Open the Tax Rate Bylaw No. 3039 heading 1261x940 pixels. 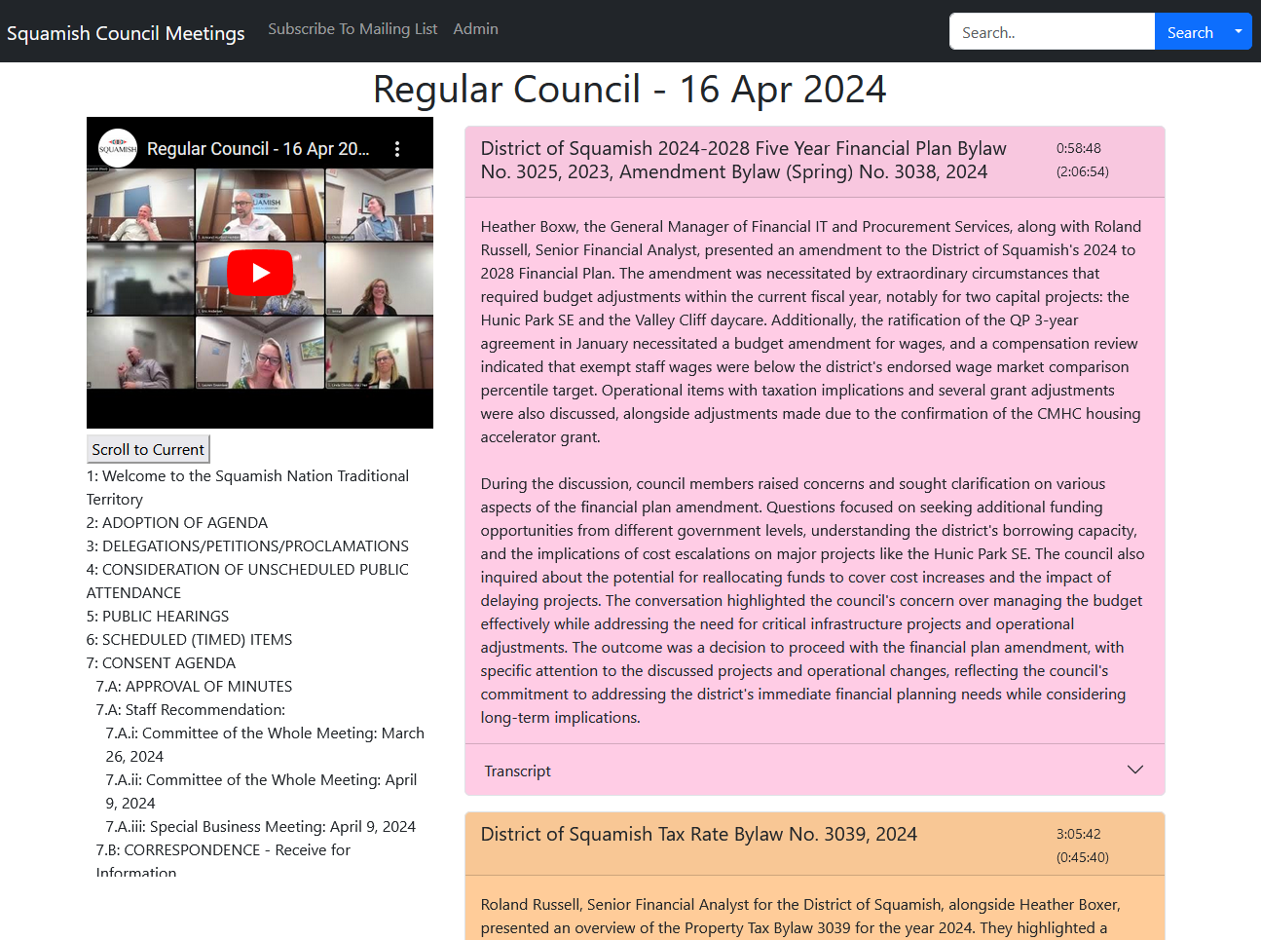click(x=698, y=835)
